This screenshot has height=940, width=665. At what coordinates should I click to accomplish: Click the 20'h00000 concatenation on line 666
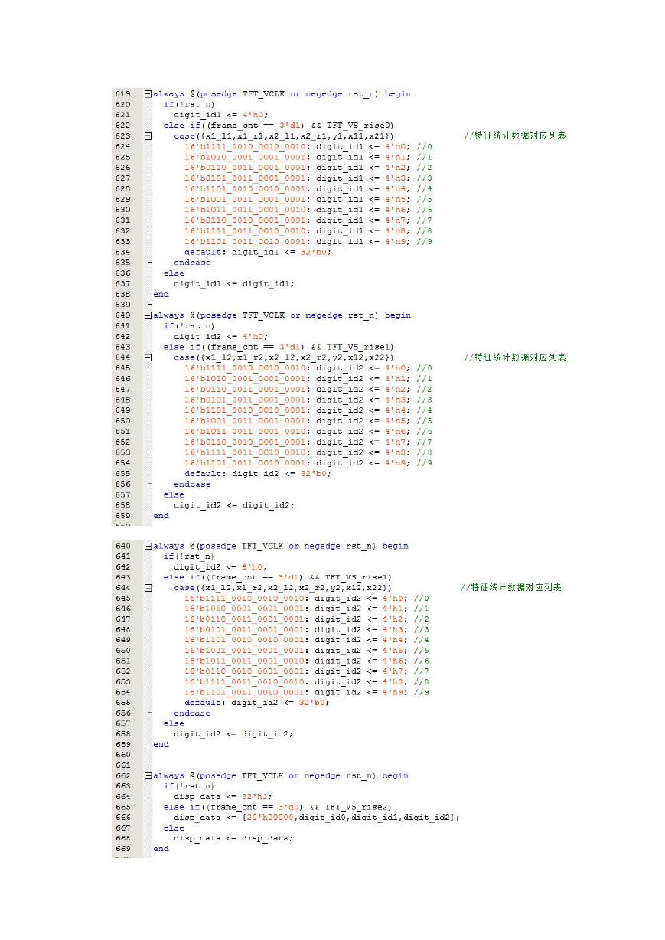click(x=351, y=818)
